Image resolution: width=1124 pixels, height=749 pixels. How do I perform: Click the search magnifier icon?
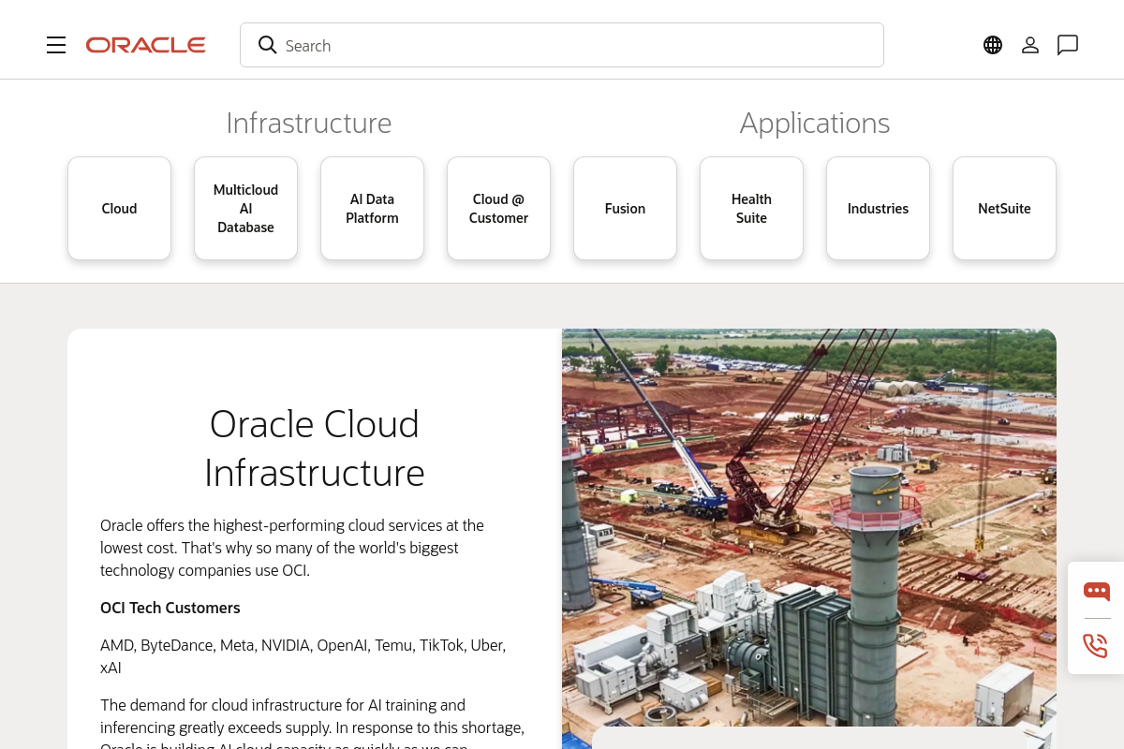[267, 45]
